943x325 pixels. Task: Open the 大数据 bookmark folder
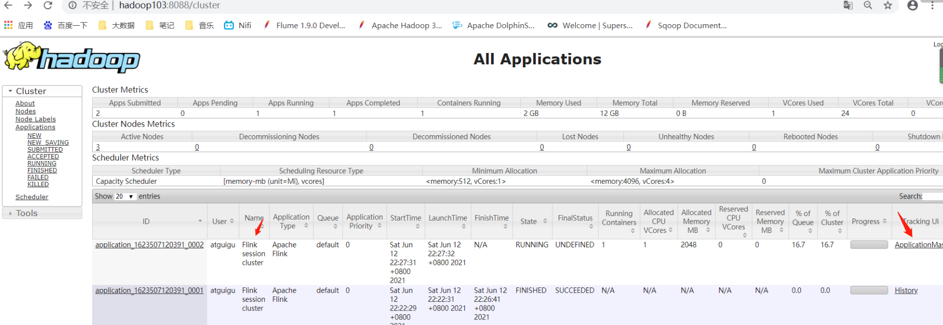coord(116,25)
